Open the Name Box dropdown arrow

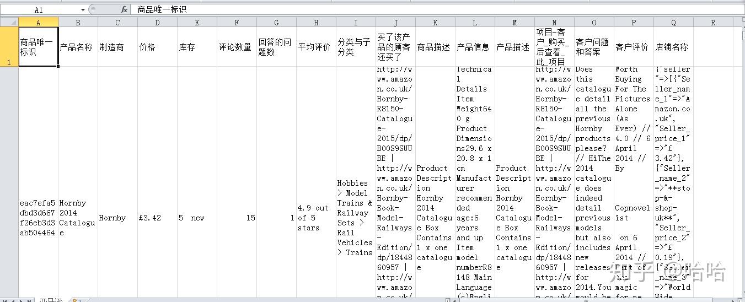tap(83, 9)
